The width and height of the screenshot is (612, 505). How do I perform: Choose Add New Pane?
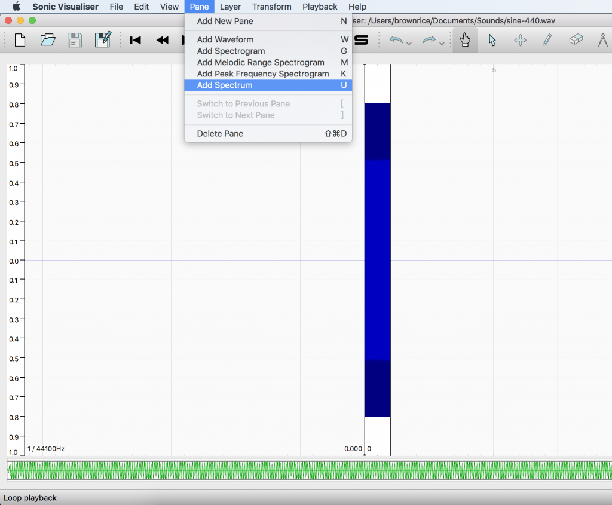(x=268, y=21)
